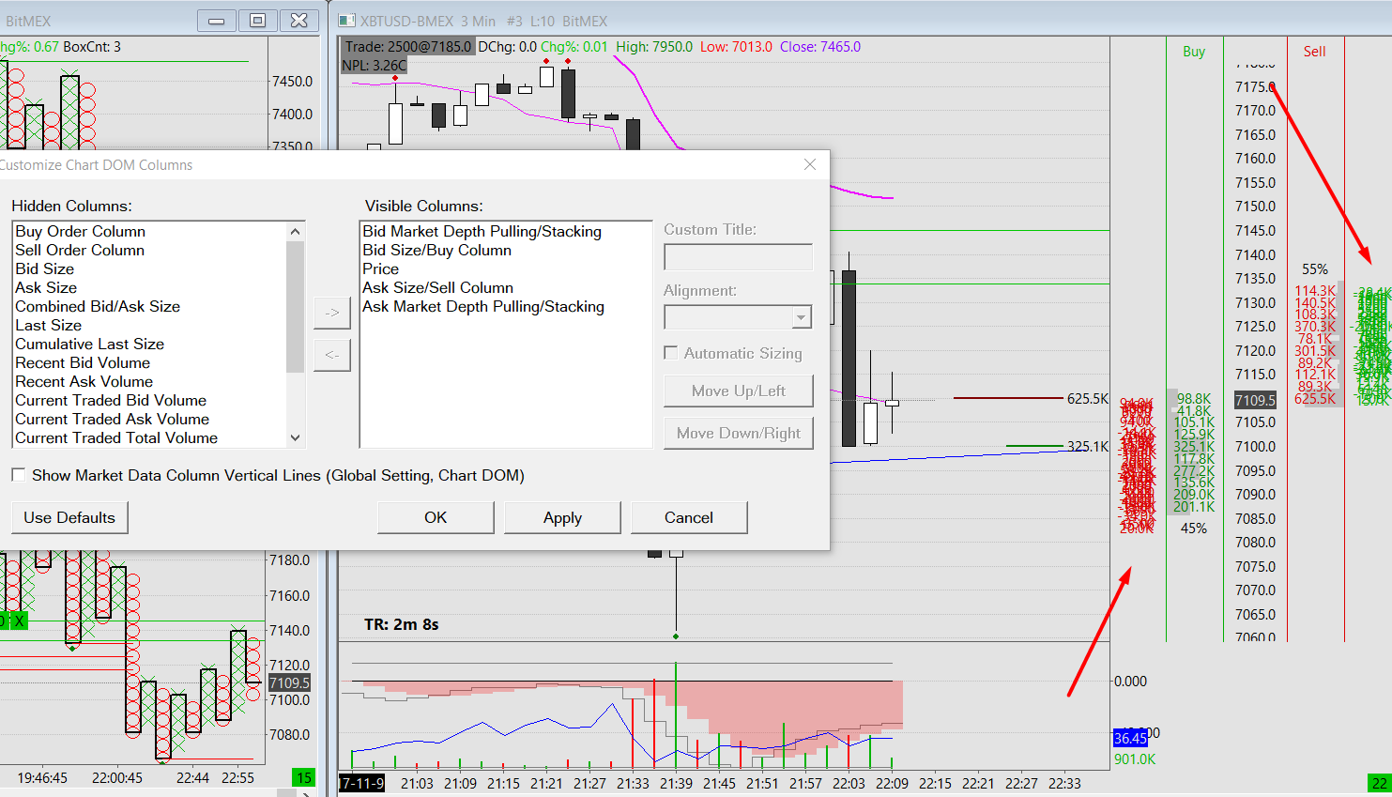This screenshot has width=1392, height=797.
Task: Open the Alignment dropdown
Action: click(801, 317)
